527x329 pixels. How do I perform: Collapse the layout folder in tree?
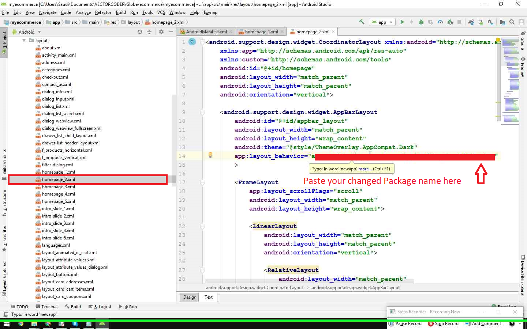click(x=24, y=41)
